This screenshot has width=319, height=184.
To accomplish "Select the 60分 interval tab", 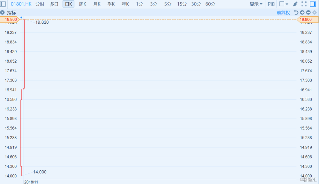I will (x=210, y=4).
